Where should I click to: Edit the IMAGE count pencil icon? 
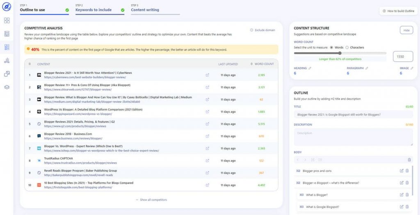(412, 68)
